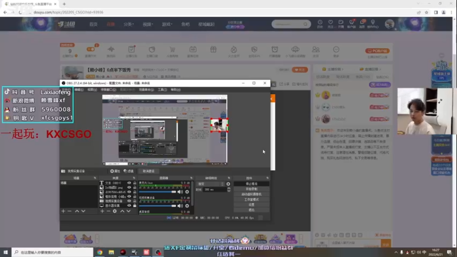This screenshot has width=457, height=257.
Task: Open the 文件(F) menu in OBS
Action: pyautogui.click(x=66, y=90)
